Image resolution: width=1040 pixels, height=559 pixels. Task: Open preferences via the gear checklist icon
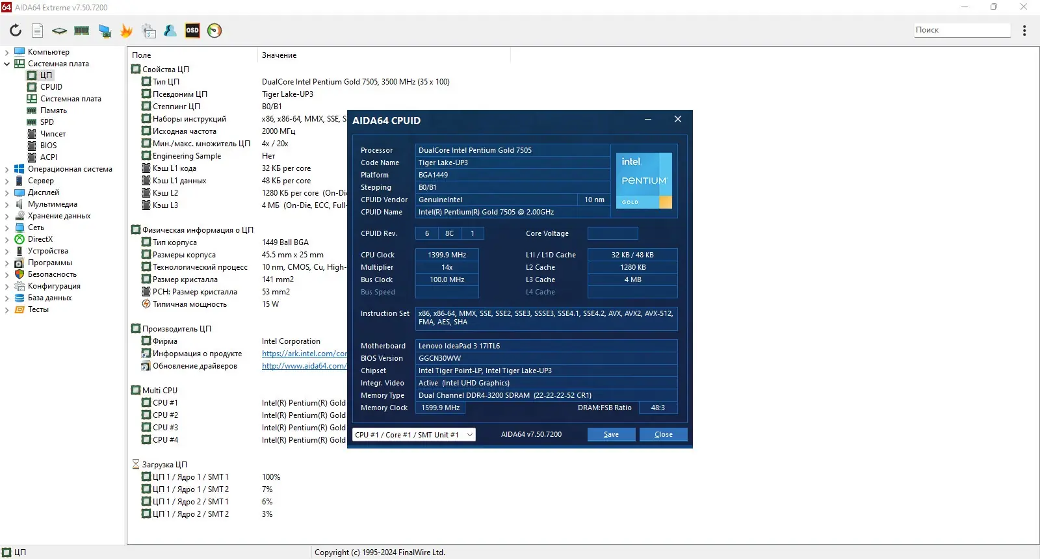[149, 31]
